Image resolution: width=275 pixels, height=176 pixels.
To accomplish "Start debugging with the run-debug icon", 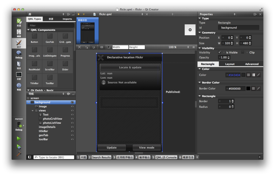I will coord(19,146).
